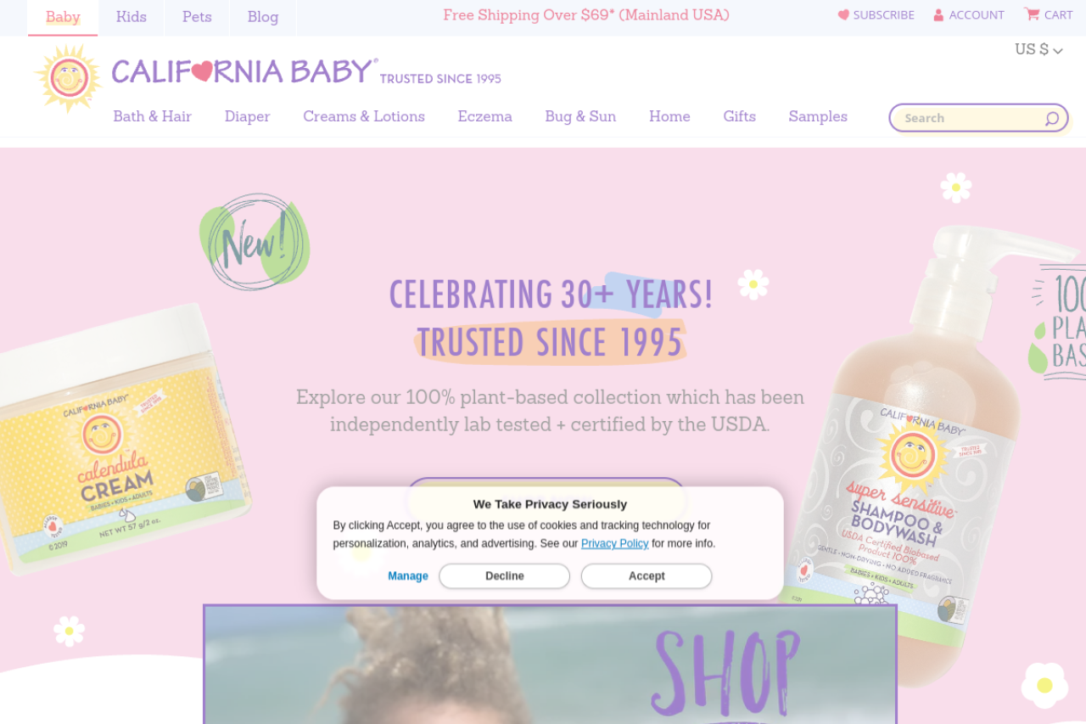Image resolution: width=1086 pixels, height=724 pixels.
Task: Open Manage cookie preferences
Action: point(408,575)
